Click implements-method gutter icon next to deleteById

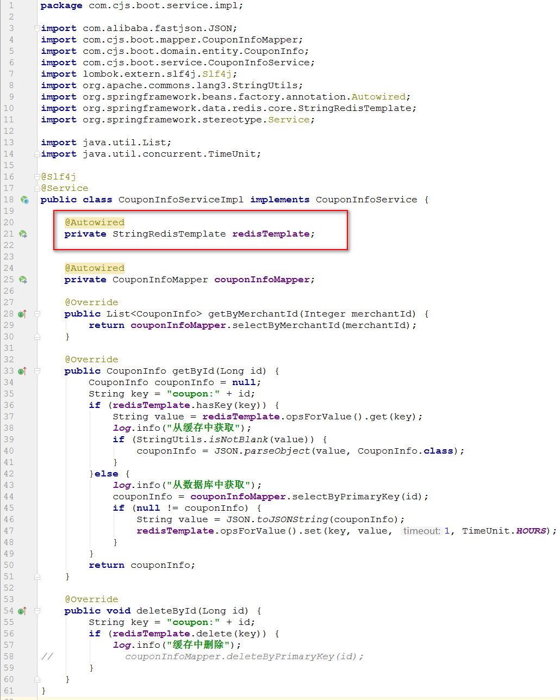click(22, 611)
